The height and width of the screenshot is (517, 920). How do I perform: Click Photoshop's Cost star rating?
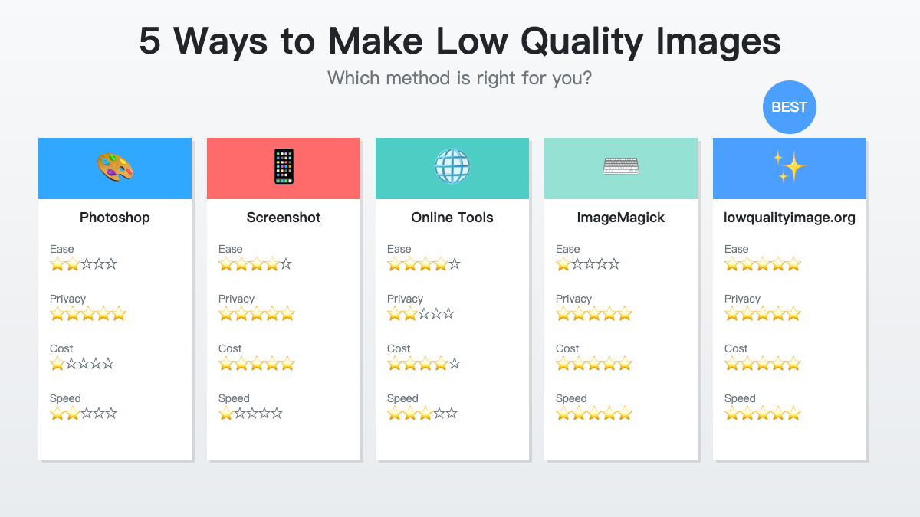(x=82, y=364)
